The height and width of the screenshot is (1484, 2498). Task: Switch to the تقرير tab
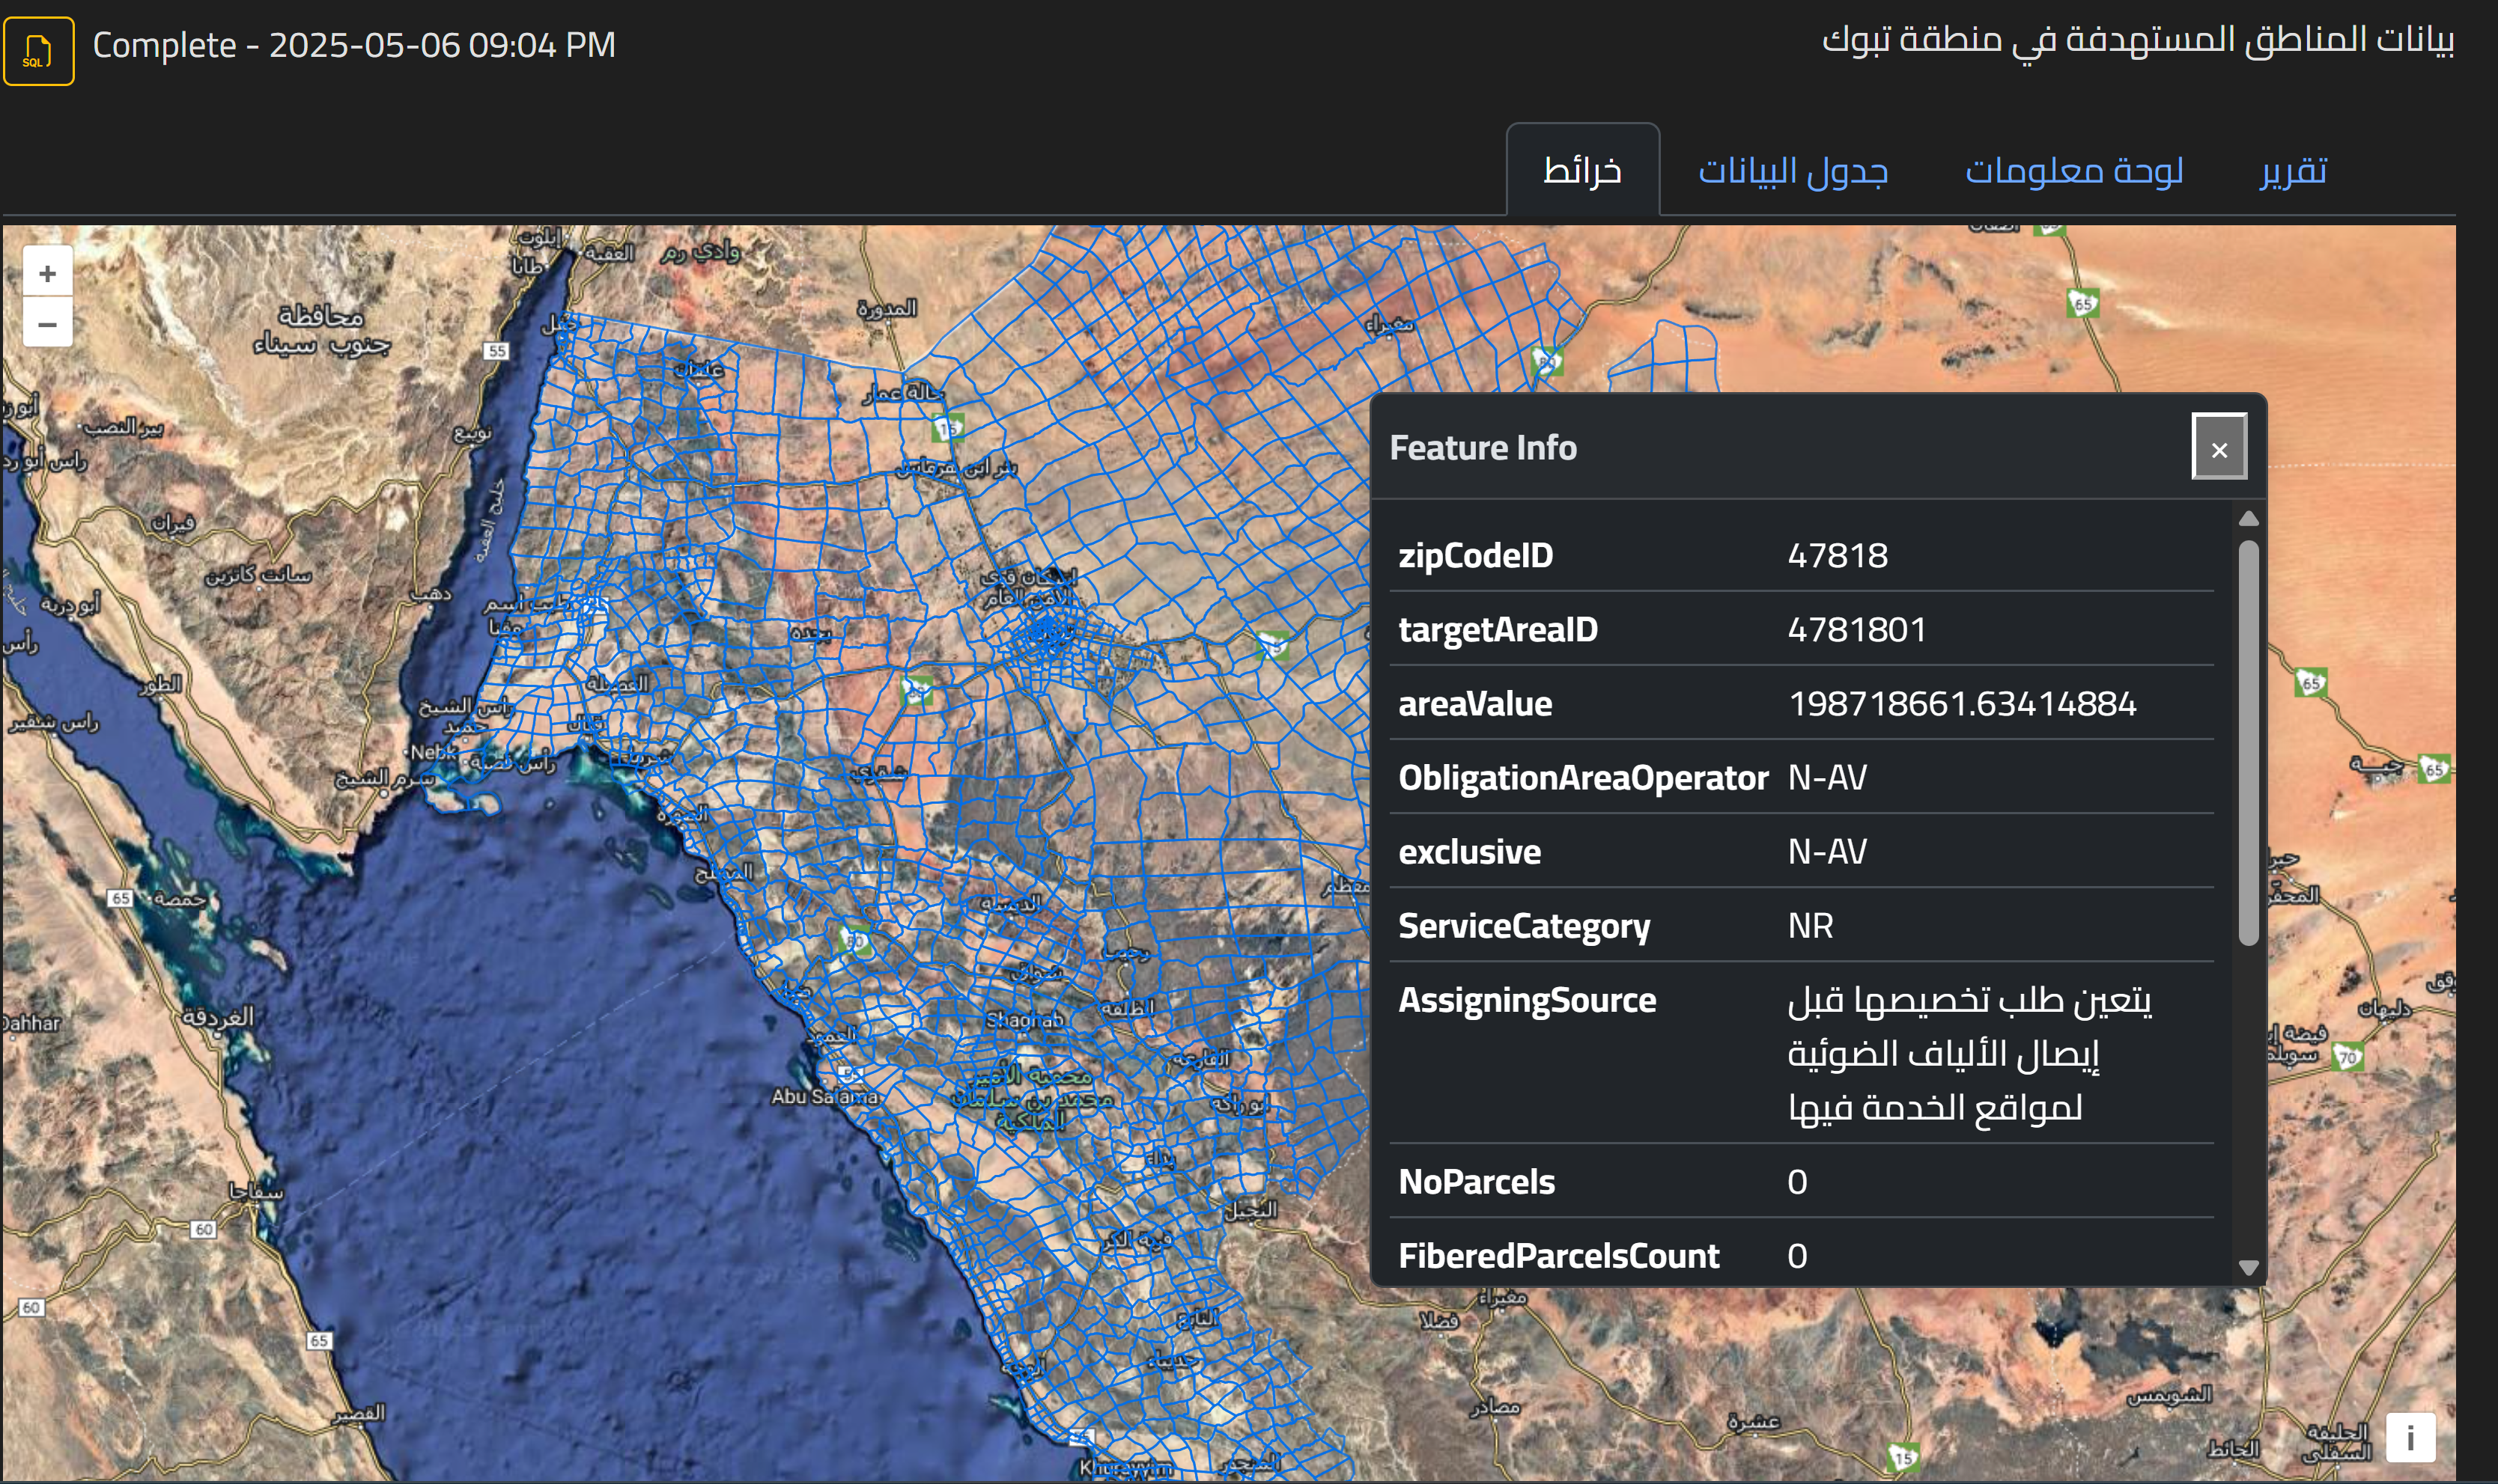click(x=2295, y=172)
